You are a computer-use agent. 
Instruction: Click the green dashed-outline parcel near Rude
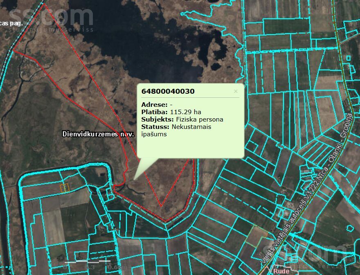256,237
